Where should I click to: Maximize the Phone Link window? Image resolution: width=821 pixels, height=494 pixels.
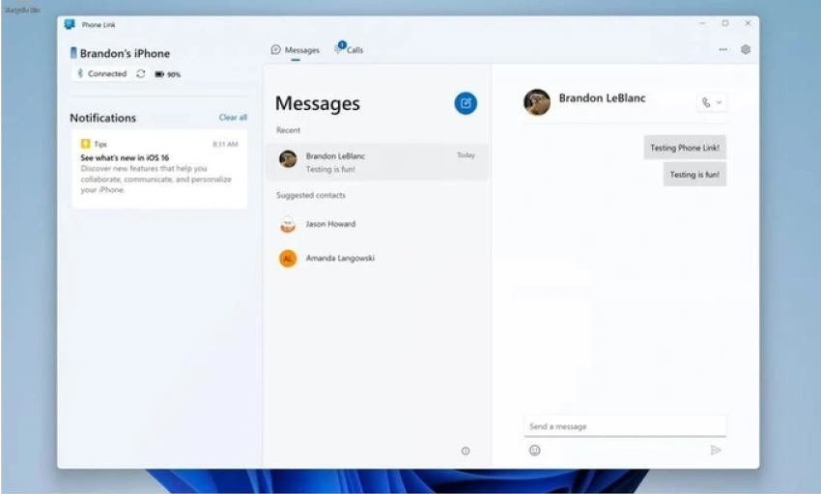(724, 23)
